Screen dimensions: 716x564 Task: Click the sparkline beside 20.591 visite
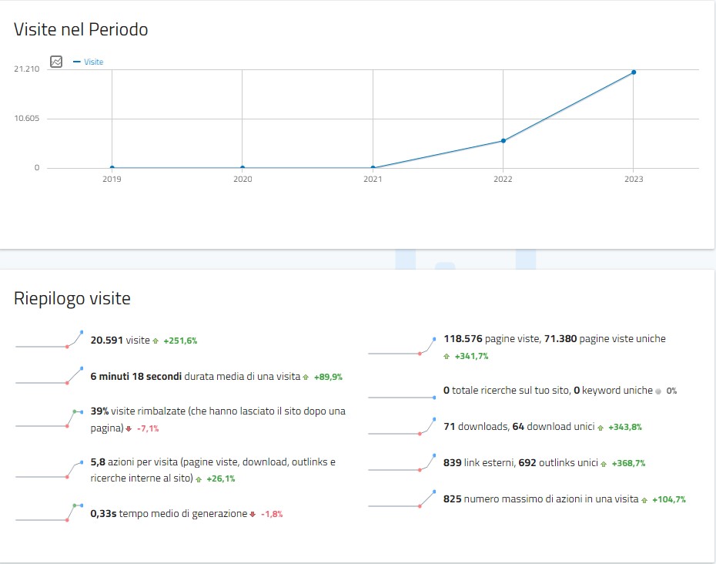click(x=49, y=341)
